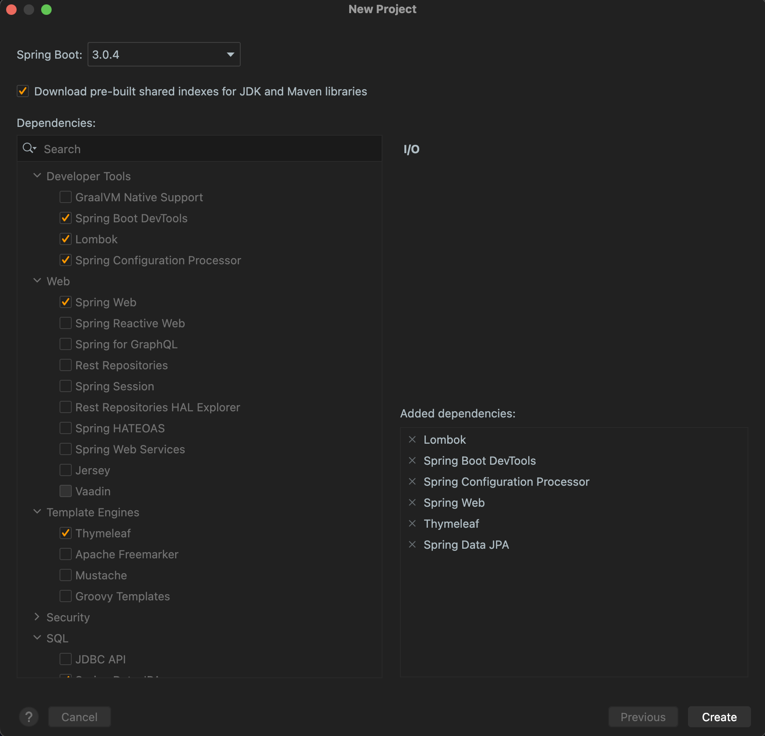The width and height of the screenshot is (765, 736).
Task: Remove Thymeleaf from added dependencies
Action: click(x=412, y=523)
